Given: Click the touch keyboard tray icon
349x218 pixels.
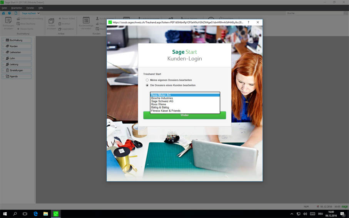Looking at the screenshot, I should pos(312,214).
